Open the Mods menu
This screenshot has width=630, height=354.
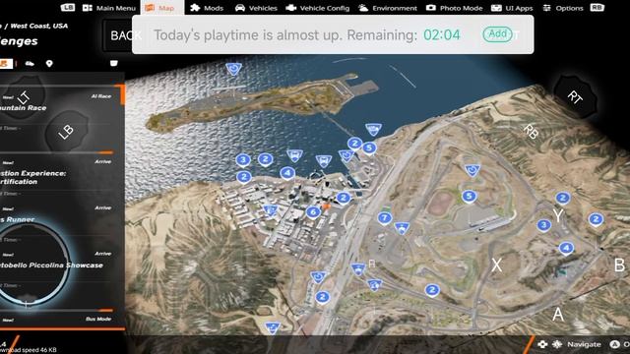click(207, 8)
